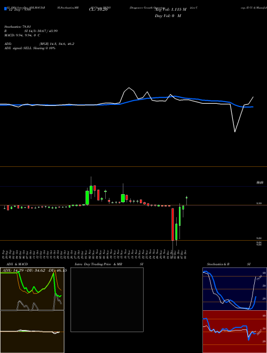Click the 'Stochastics: 78.01' reading
The image size is (267, 353).
point(18,27)
